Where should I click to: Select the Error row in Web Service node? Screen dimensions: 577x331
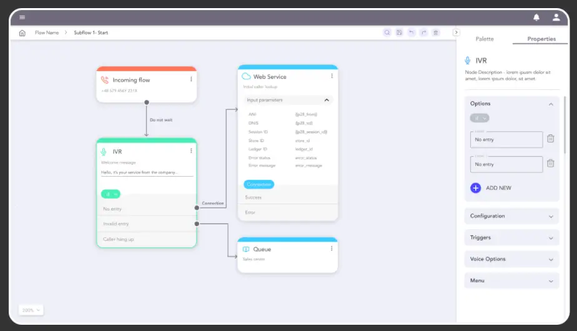coord(288,212)
